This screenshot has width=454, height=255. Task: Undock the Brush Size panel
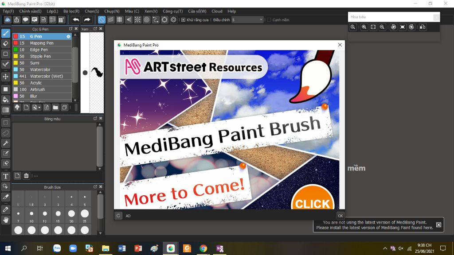point(95,187)
